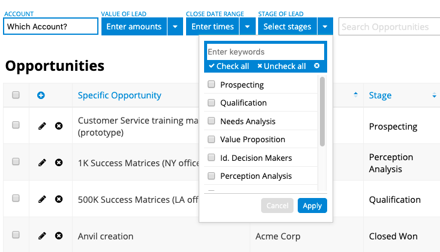Image resolution: width=440 pixels, height=252 pixels.
Task: Edit the 1K Success Matrices row
Action: click(42, 162)
